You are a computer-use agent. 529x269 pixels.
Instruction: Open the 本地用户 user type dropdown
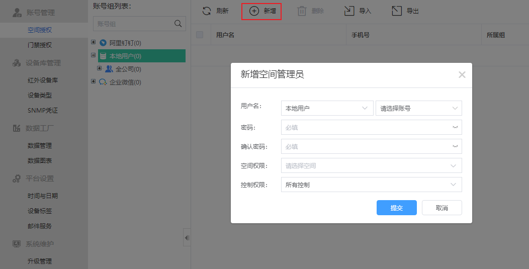(x=327, y=108)
